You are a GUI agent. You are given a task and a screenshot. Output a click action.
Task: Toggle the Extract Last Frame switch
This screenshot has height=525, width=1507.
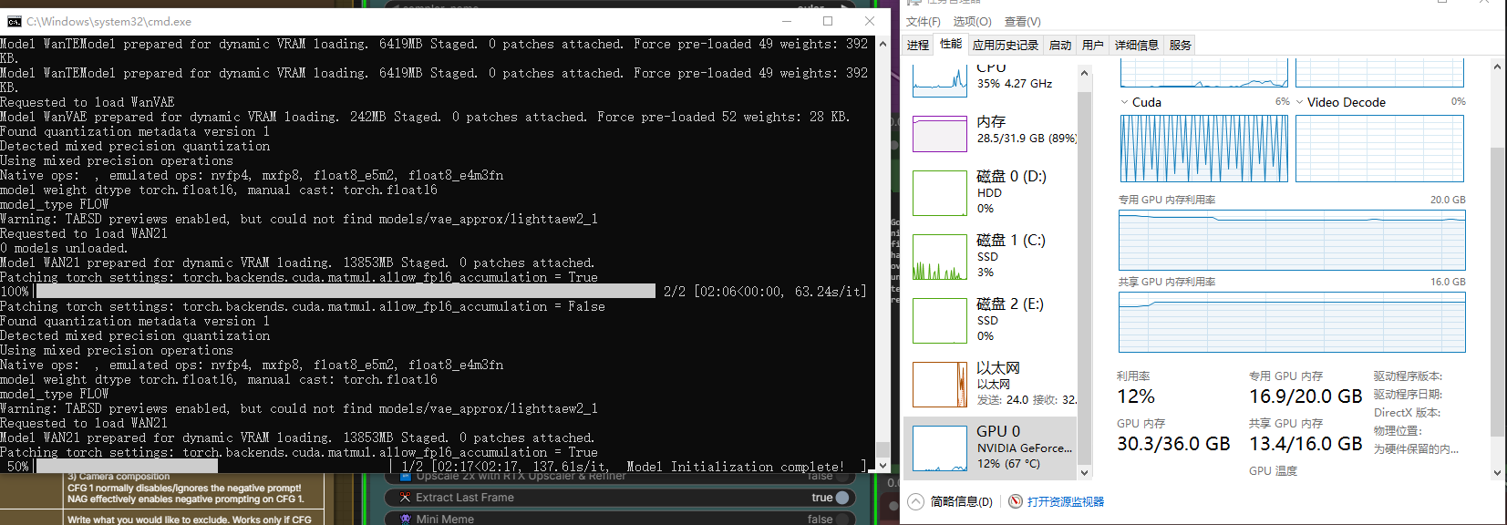click(841, 498)
